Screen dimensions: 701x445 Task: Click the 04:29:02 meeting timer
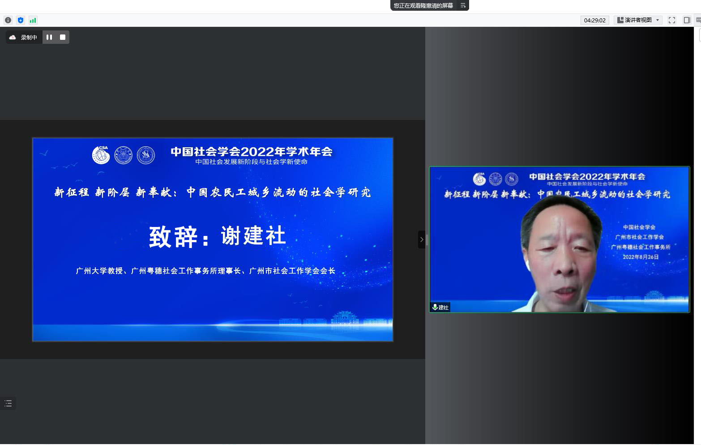point(594,20)
